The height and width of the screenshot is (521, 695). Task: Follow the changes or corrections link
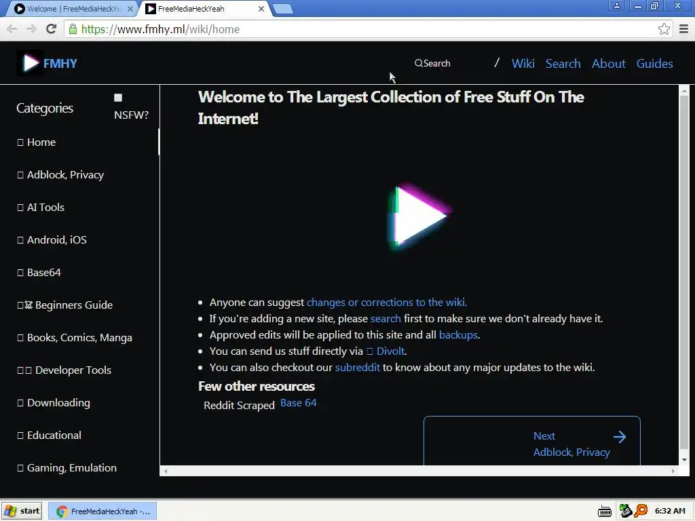click(x=386, y=302)
